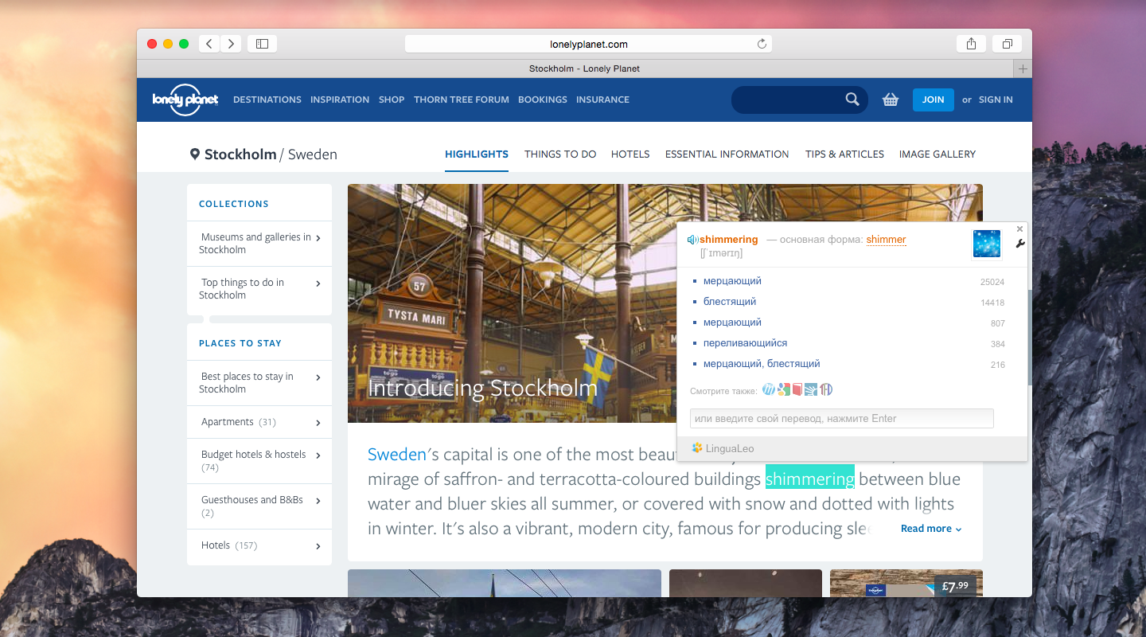
Task: Click Sweden in the breadcrumb heading
Action: pyautogui.click(x=313, y=154)
